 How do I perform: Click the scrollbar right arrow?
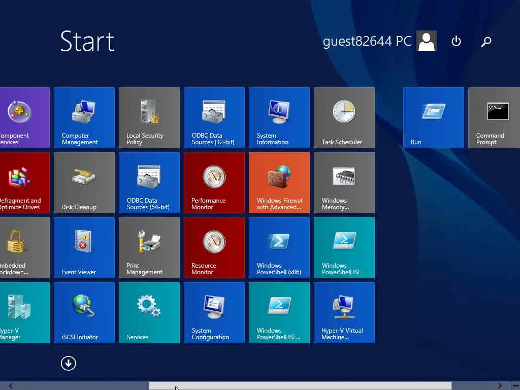tap(500, 386)
